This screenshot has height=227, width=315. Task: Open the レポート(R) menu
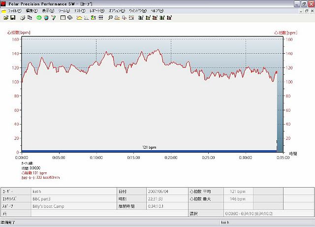coord(96,10)
